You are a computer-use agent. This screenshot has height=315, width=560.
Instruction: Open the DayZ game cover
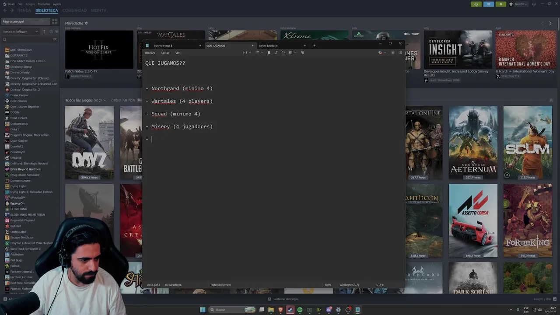pos(89,143)
